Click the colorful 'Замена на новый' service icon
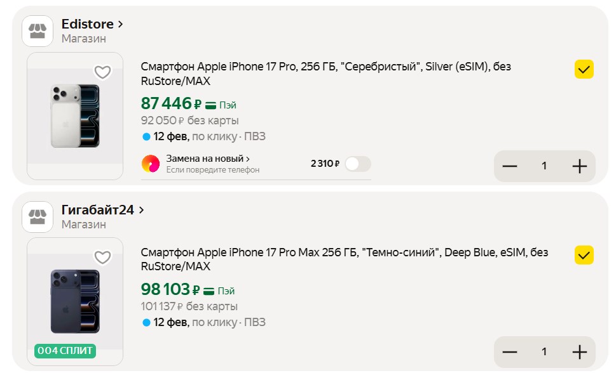The image size is (616, 373). pos(151,164)
